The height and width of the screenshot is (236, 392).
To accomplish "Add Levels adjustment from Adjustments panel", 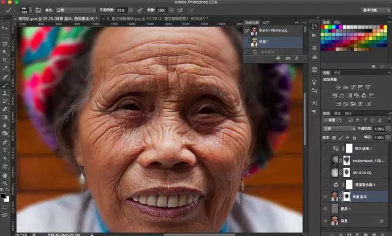I will point(345,87).
